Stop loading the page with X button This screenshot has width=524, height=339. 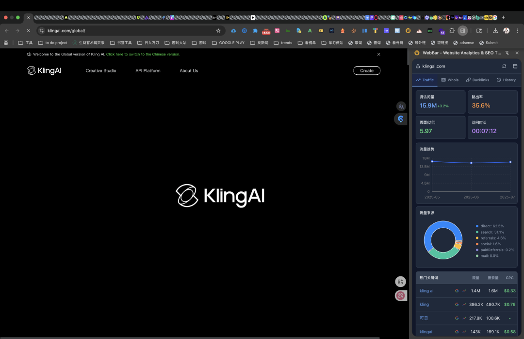[x=29, y=31]
